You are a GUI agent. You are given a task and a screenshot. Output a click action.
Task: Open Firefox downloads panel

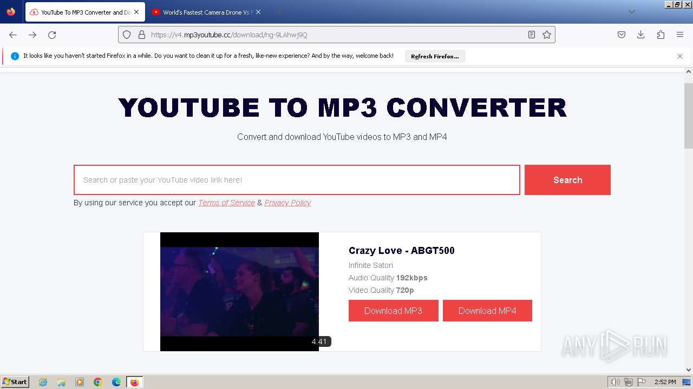pyautogui.click(x=641, y=35)
